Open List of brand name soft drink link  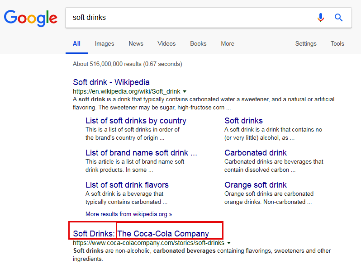pyautogui.click(x=141, y=153)
